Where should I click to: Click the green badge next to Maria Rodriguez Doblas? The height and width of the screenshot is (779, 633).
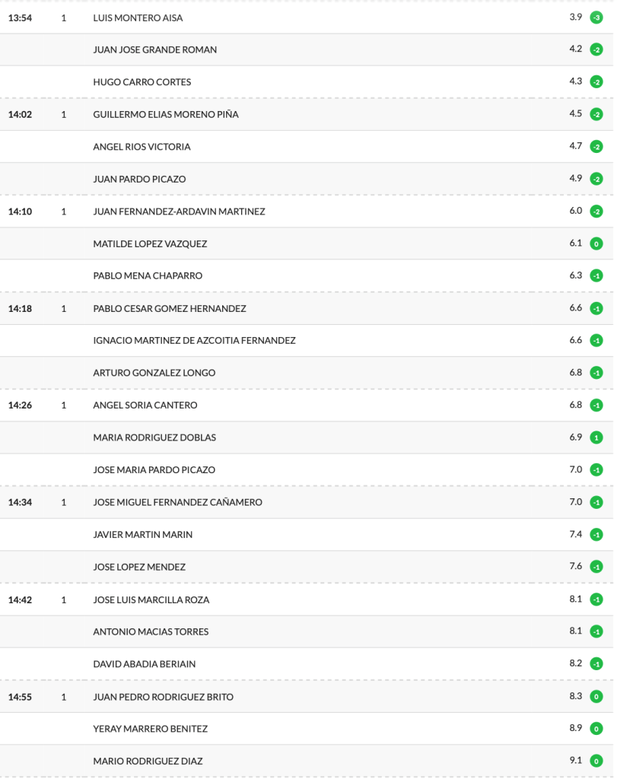coord(596,438)
